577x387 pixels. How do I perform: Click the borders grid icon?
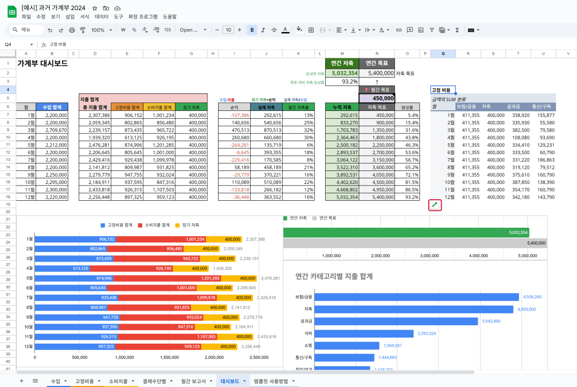[x=310, y=30]
